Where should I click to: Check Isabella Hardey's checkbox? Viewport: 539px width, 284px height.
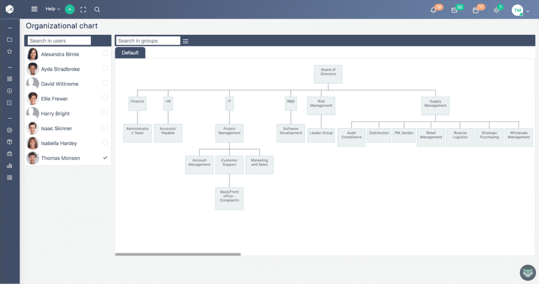pyautogui.click(x=105, y=142)
